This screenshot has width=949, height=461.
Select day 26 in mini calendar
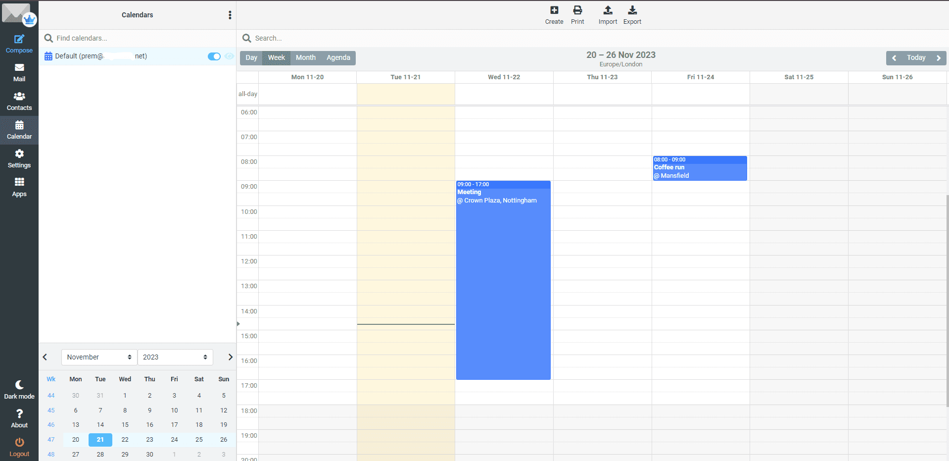[x=224, y=440]
